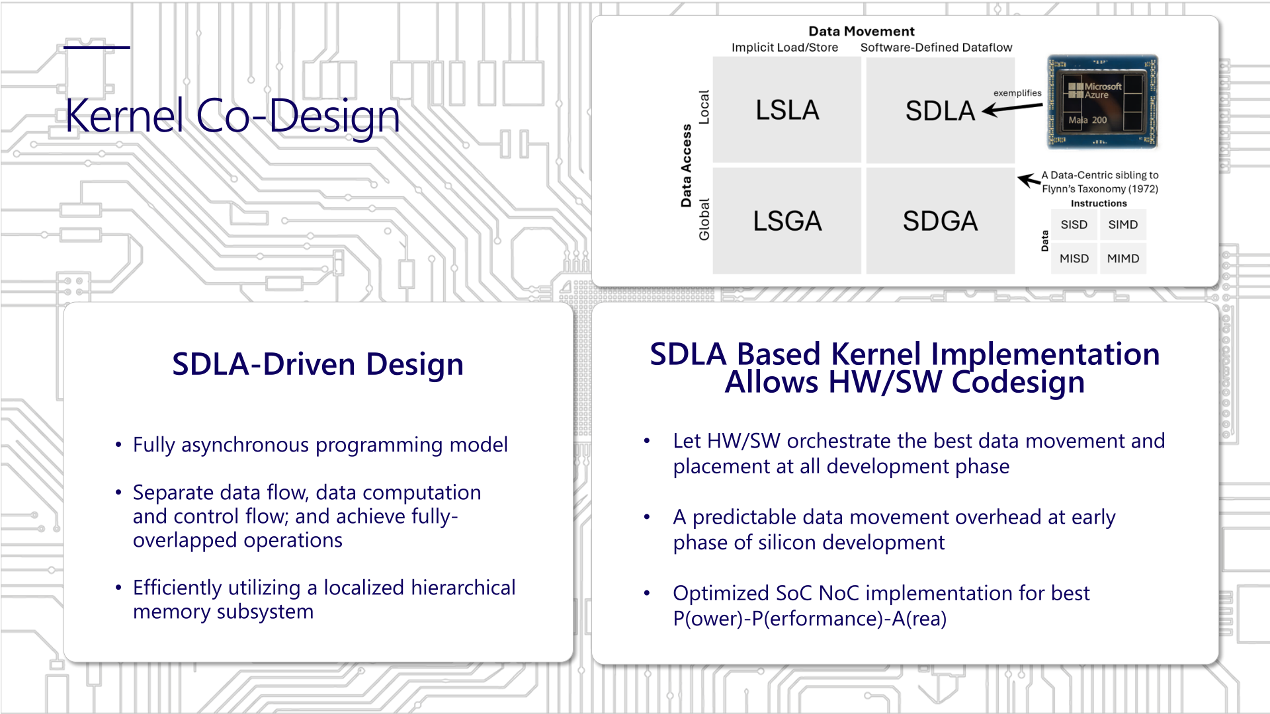The image size is (1270, 714).
Task: Select the MISD cell
Action: [x=1074, y=258]
